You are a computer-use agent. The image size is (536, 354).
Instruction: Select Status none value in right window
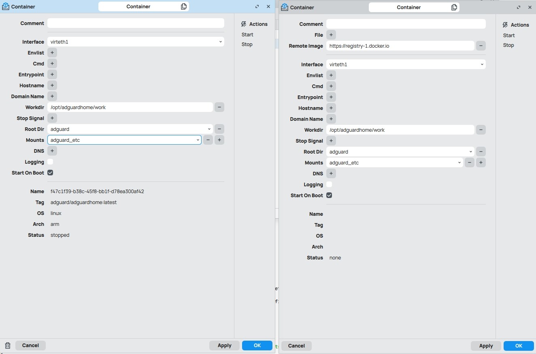click(x=335, y=257)
